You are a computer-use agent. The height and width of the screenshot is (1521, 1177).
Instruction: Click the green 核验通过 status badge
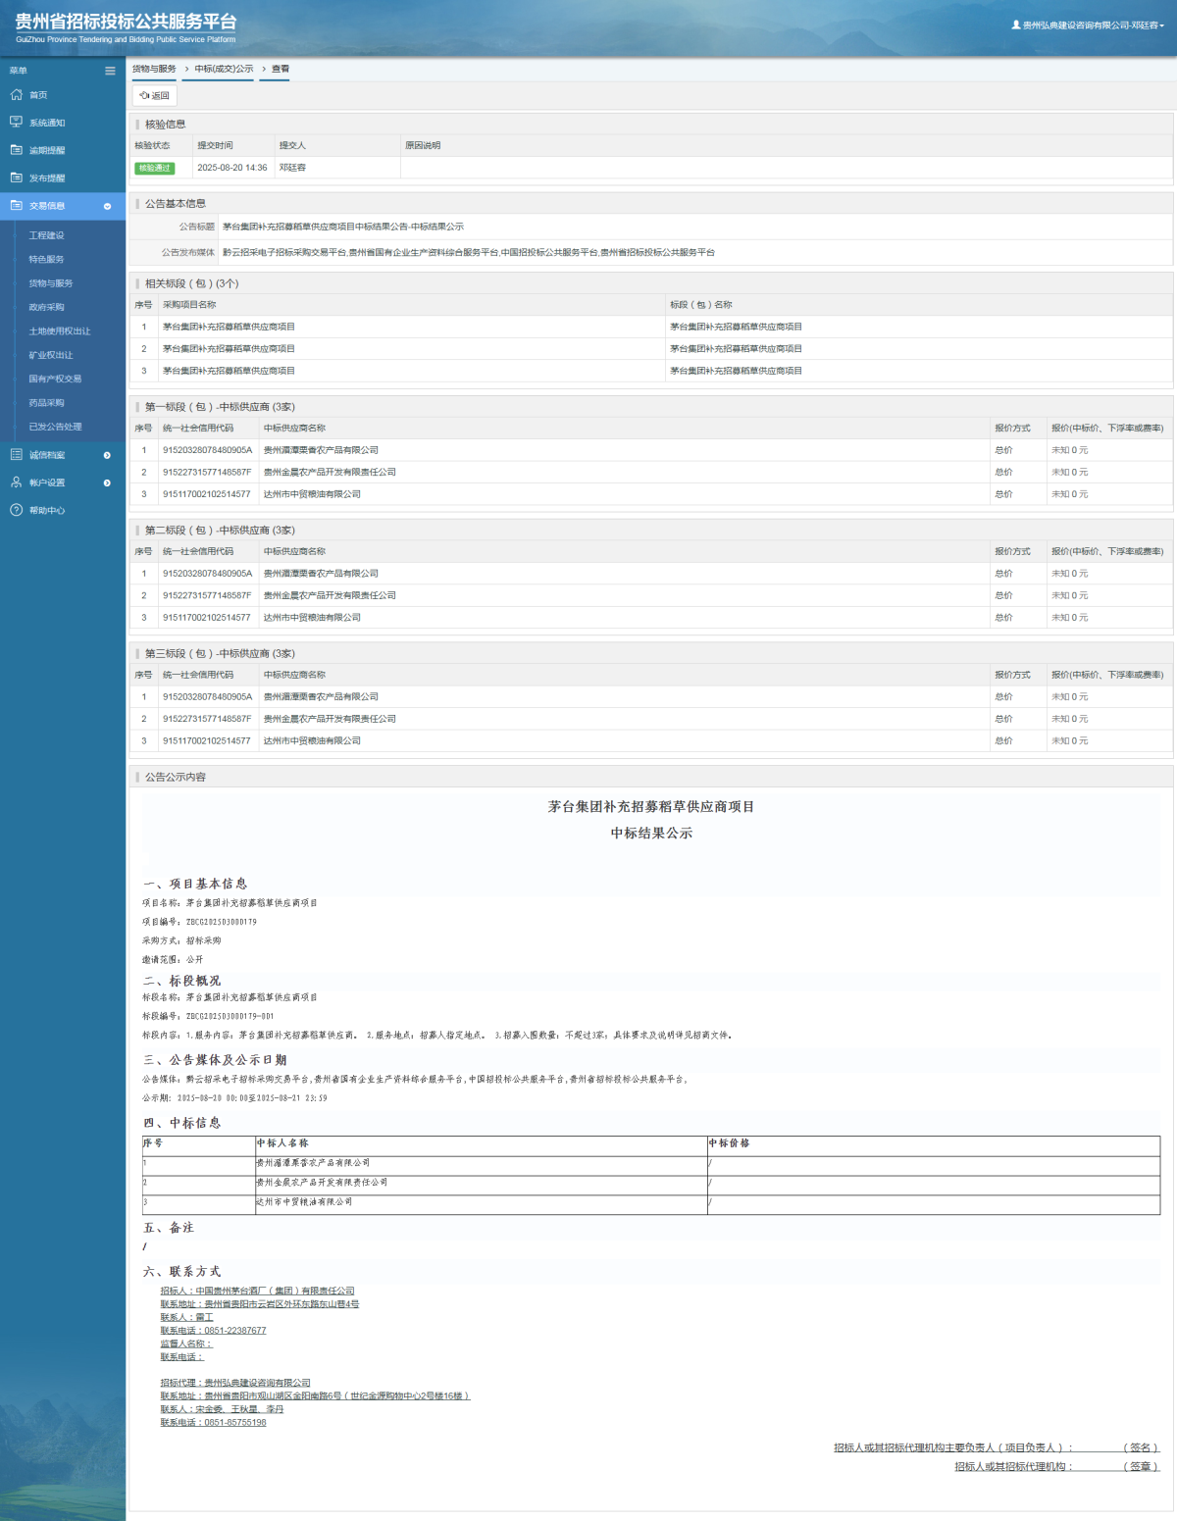[x=154, y=168]
